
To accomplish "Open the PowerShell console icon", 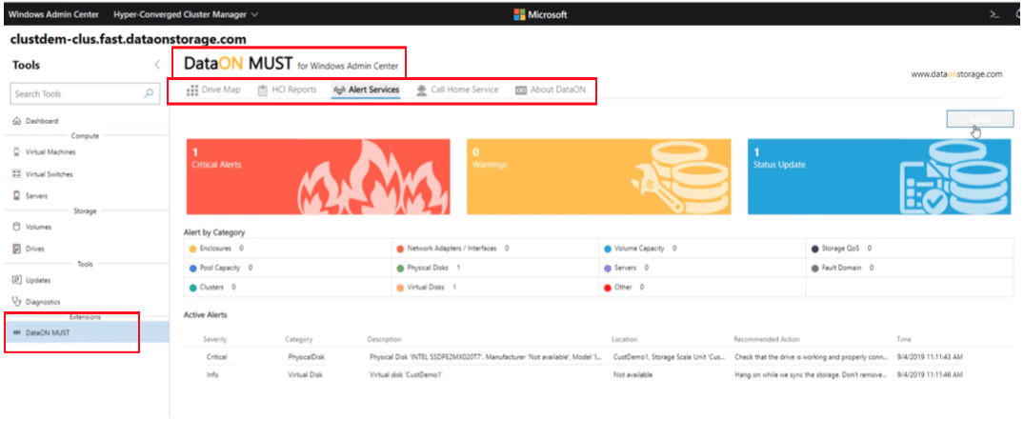I will (x=994, y=13).
